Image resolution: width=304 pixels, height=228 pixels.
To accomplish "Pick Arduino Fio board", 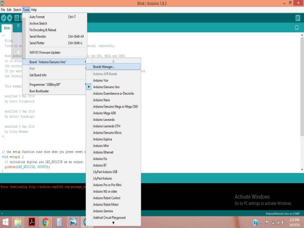I will [113, 159].
